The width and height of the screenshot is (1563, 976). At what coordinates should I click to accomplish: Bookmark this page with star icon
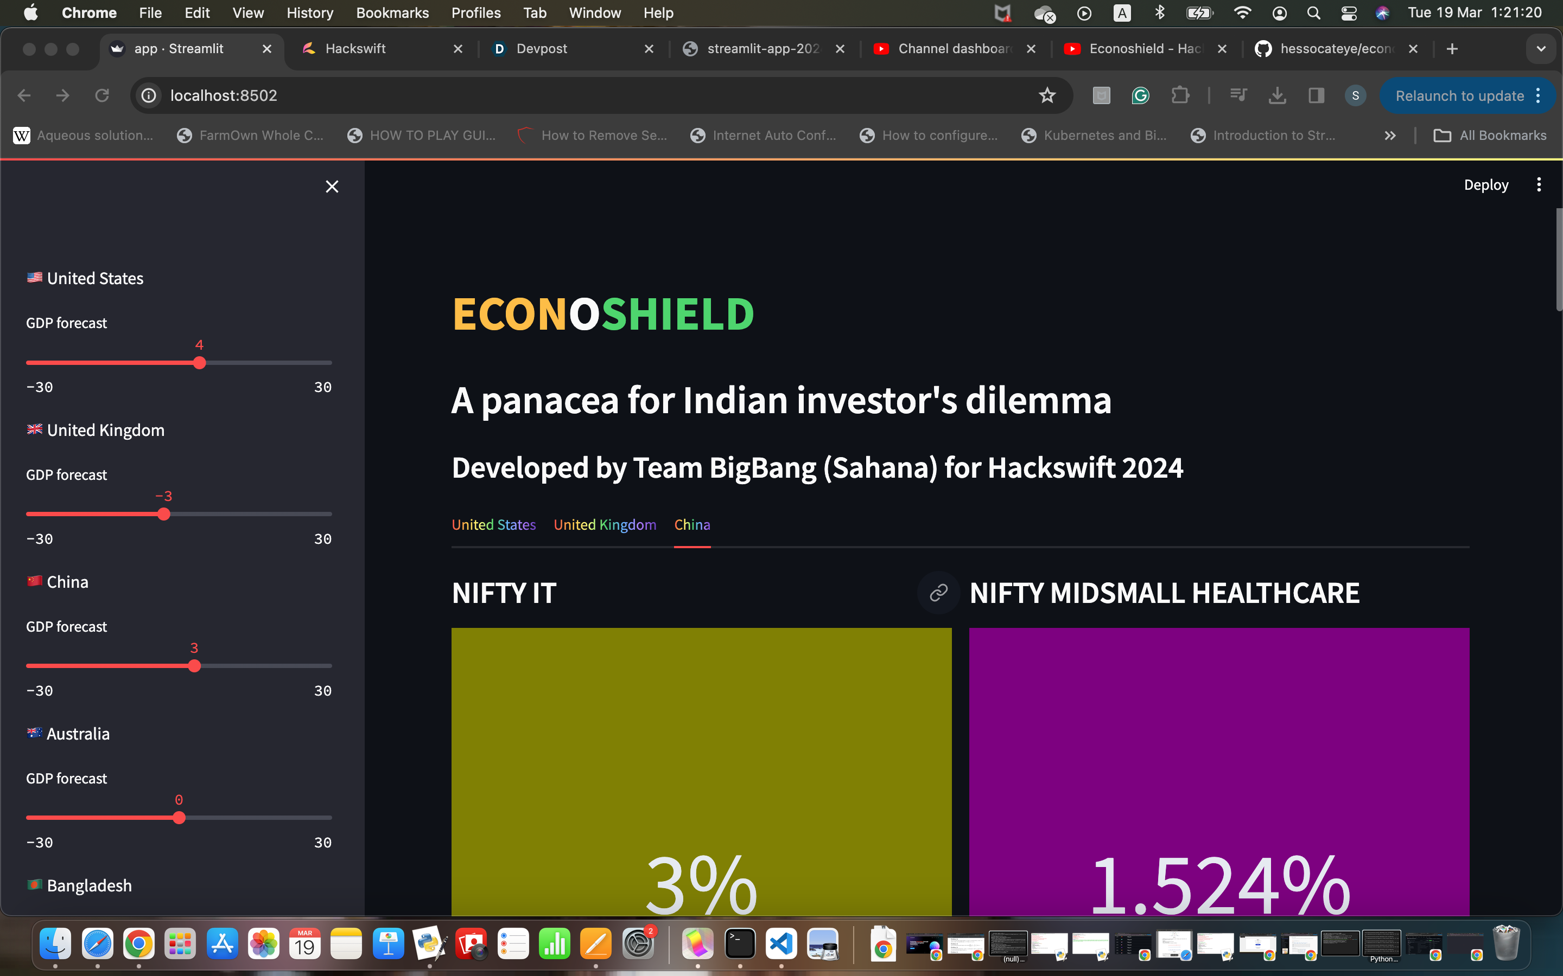click(1047, 95)
